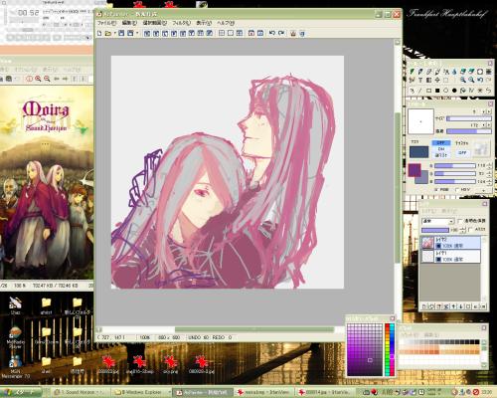The width and height of the screenshot is (497, 398).
Task: Click AzPainter button on the taskbar
Action: click(x=204, y=392)
